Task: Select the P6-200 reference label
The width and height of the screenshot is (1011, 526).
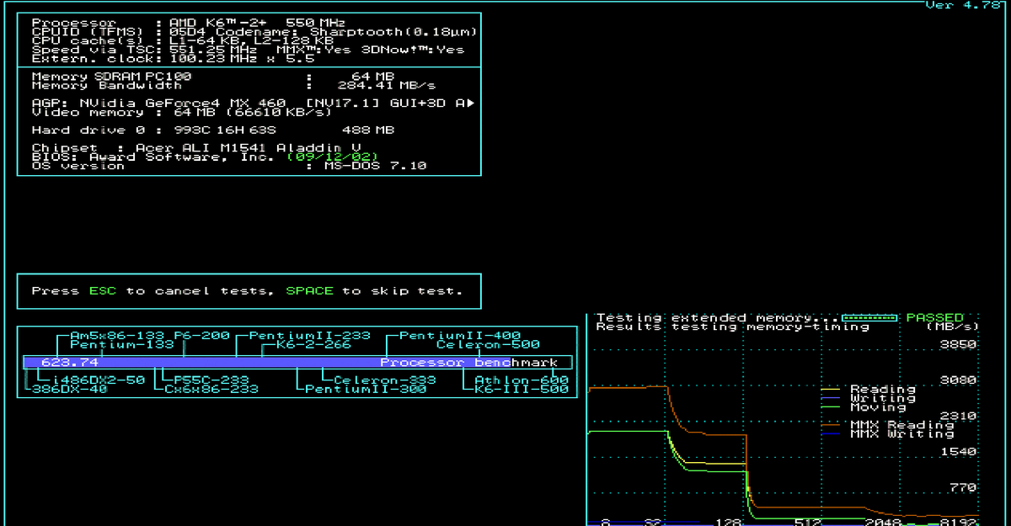Action: tap(201, 335)
